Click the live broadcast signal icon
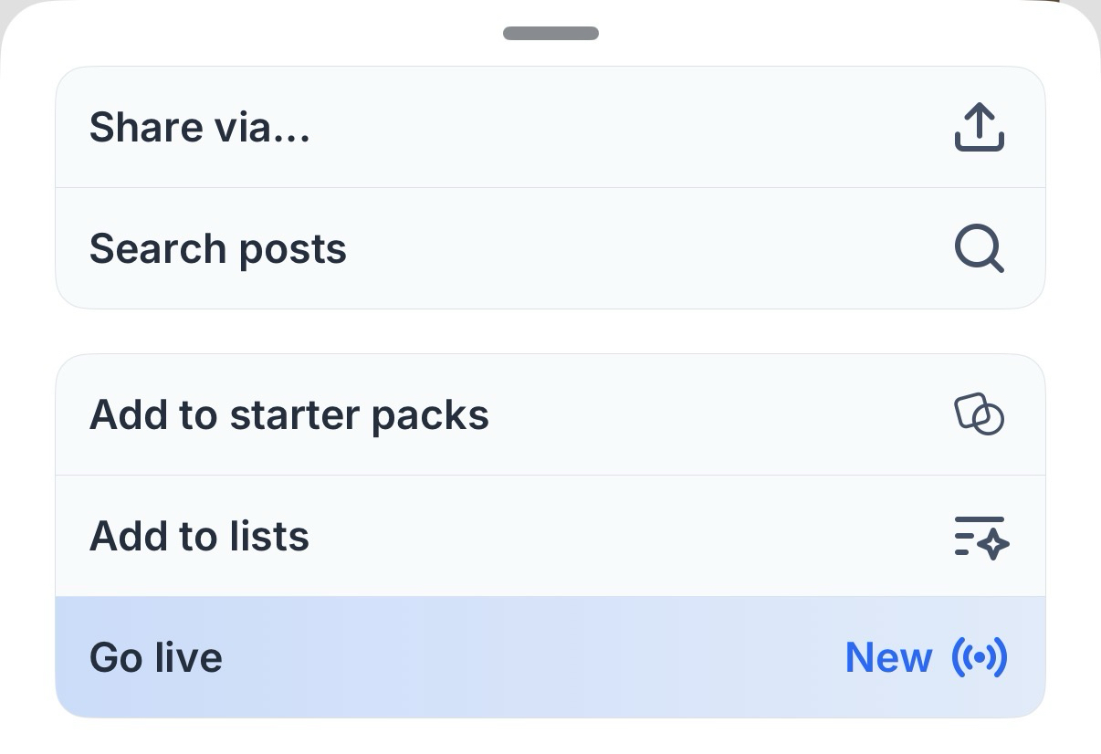1101x754 pixels. [980, 657]
